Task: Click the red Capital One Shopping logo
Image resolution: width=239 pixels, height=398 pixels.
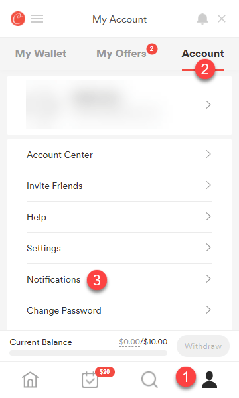Action: pos(18,19)
